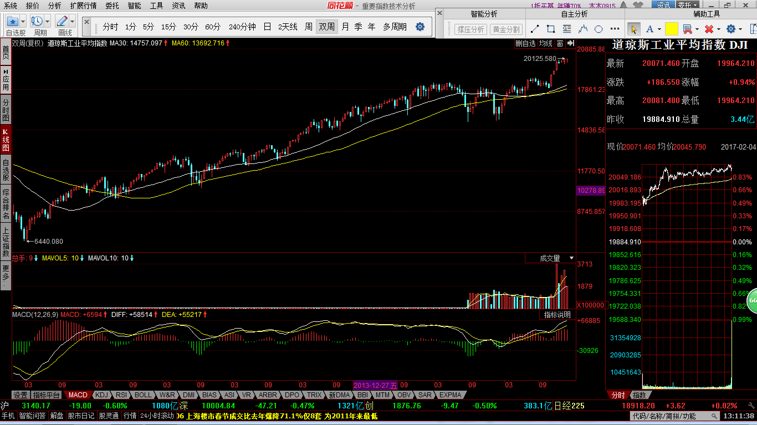Click the green 66 circle badge

pyautogui.click(x=753, y=300)
